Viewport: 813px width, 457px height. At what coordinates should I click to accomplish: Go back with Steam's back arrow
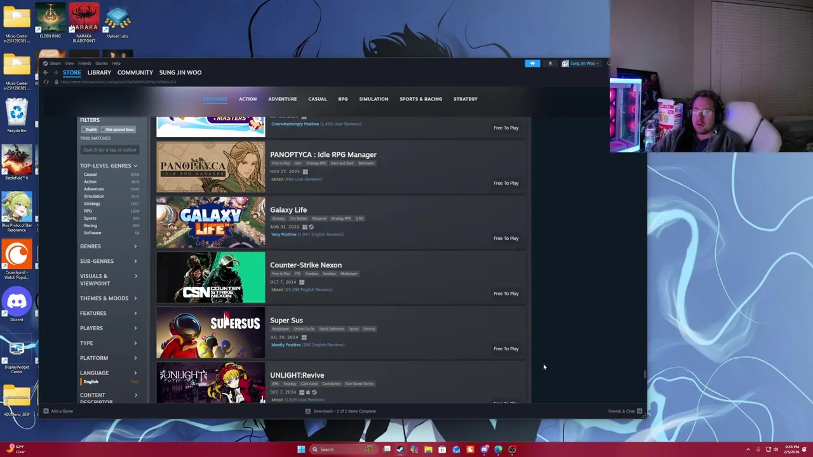coord(46,72)
